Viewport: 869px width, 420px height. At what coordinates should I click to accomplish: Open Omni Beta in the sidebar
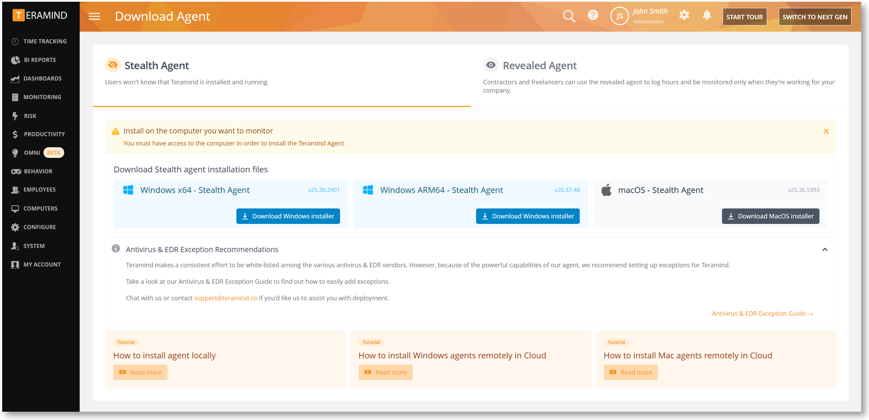point(32,153)
